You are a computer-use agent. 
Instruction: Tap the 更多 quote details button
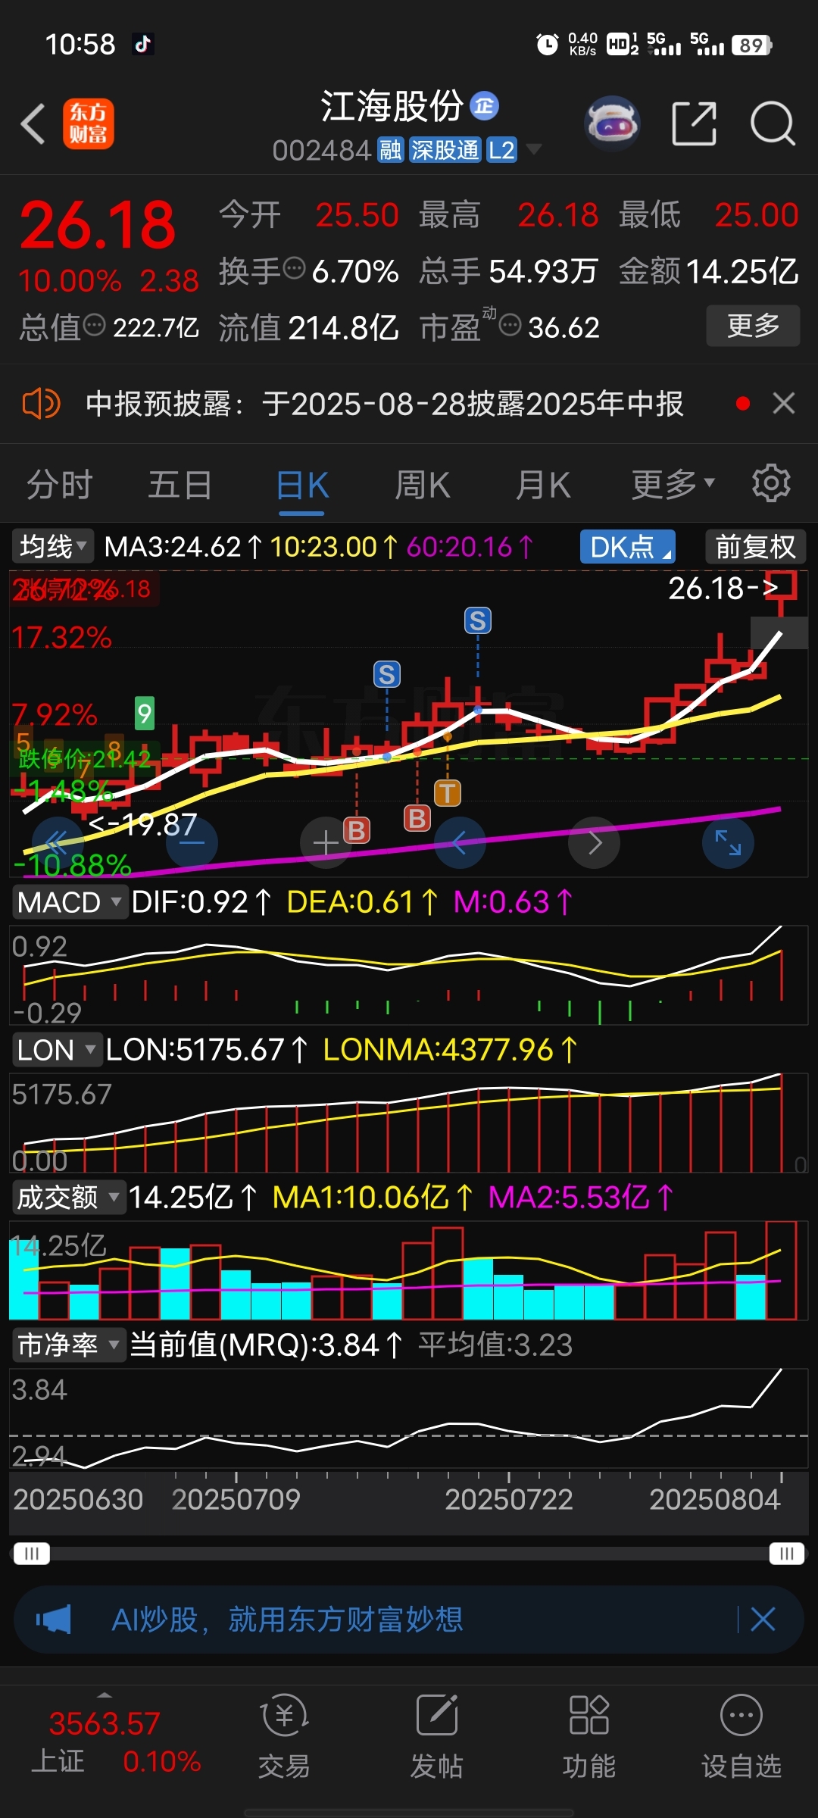click(753, 326)
